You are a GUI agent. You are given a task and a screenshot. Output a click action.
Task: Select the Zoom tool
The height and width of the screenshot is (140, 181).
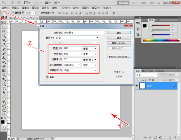coord(4,114)
